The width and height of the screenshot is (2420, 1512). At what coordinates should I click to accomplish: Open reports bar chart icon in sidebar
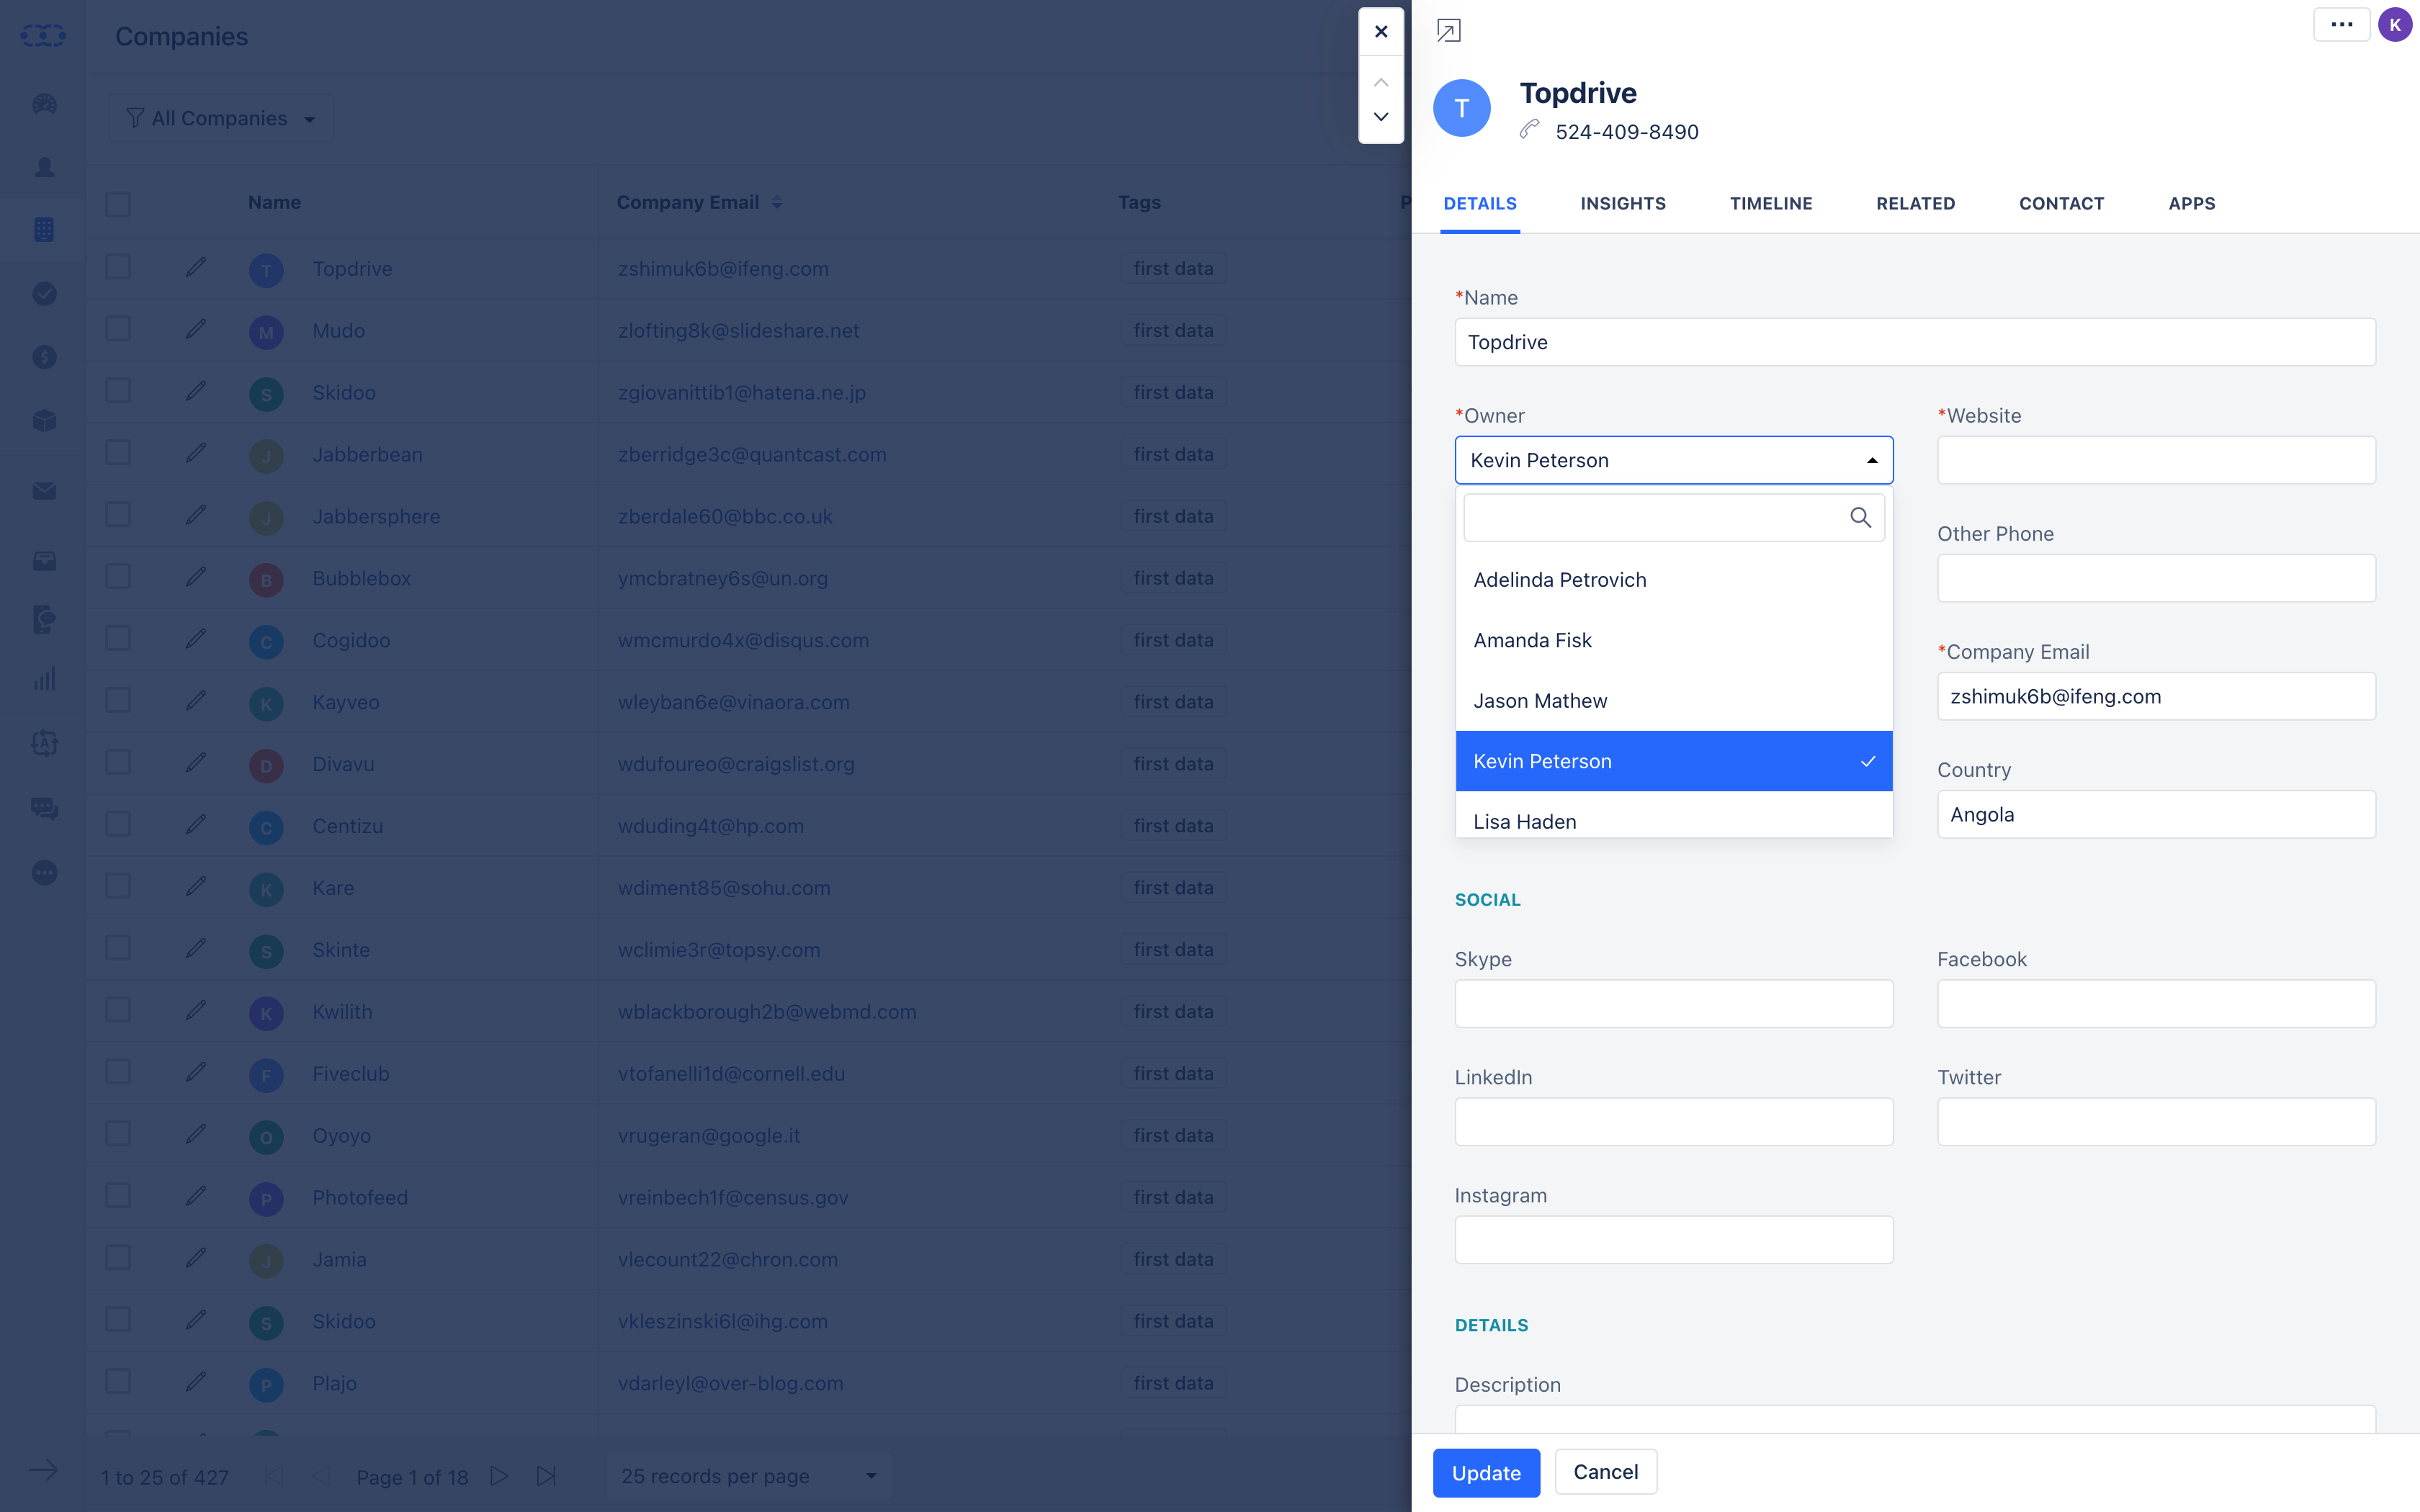point(44,680)
